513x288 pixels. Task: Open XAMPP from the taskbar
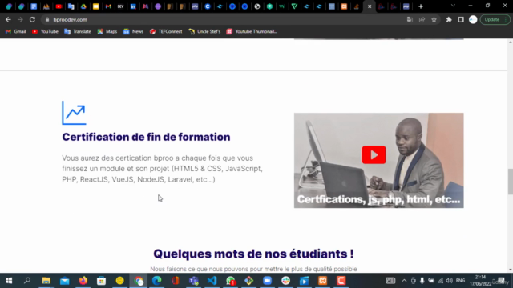tap(322, 281)
